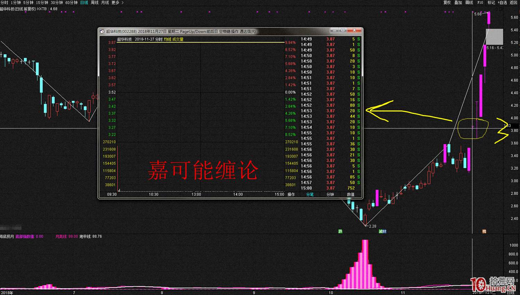Click the 减财 marker below chart
Image resolution: width=520 pixels, height=295 pixels.
383,231
